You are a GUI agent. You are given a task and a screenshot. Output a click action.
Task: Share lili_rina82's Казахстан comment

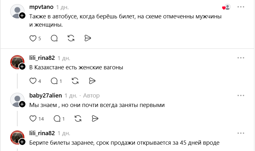click(x=92, y=81)
